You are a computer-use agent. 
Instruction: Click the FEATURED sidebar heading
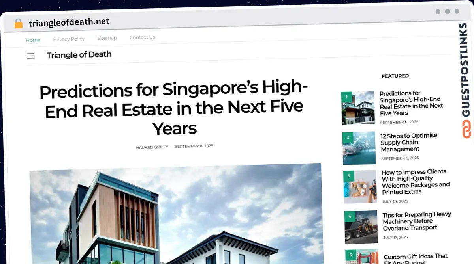(395, 76)
